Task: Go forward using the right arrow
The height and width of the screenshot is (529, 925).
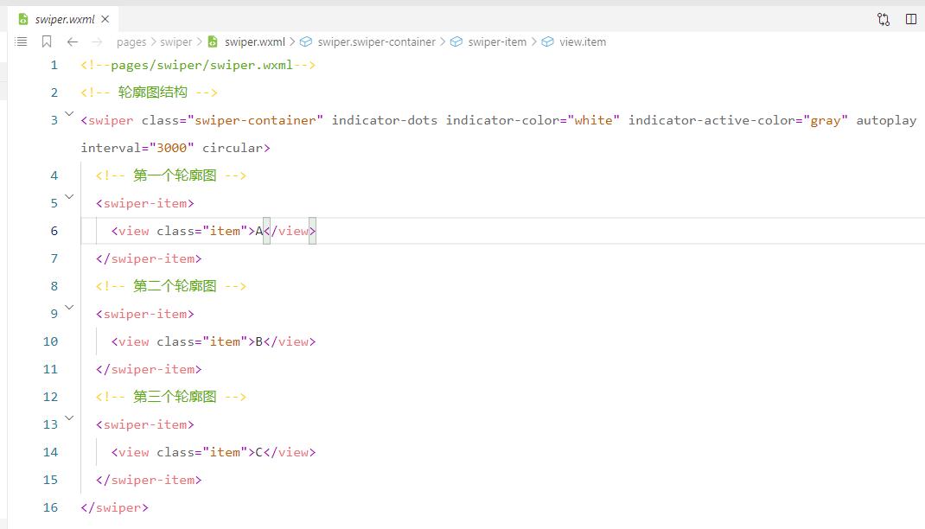Action: pyautogui.click(x=97, y=41)
